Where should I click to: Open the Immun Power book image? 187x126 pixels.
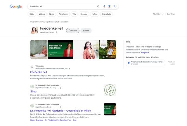[x=107, y=49]
